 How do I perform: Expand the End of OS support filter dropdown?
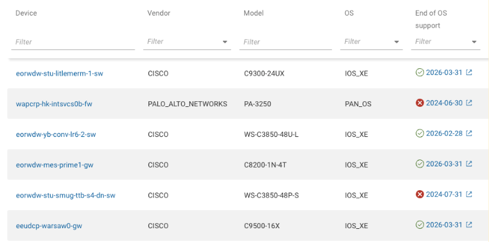pyautogui.click(x=474, y=42)
